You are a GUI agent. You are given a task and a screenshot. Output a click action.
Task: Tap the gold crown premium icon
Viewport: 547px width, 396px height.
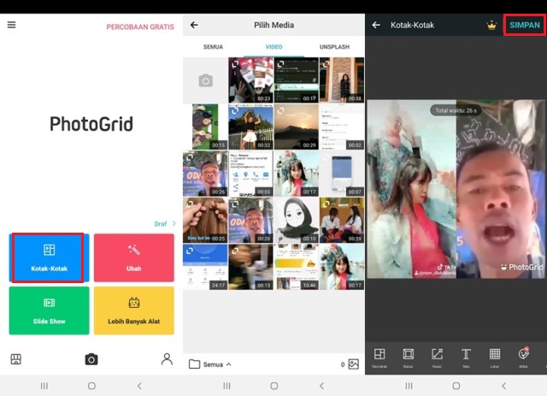pos(491,25)
